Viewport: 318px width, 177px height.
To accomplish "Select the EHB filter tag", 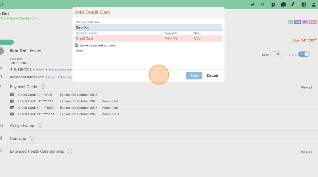I will [297, 22].
